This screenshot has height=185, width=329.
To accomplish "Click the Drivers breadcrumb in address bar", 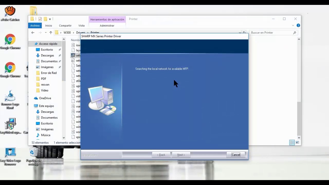I will point(80,33).
